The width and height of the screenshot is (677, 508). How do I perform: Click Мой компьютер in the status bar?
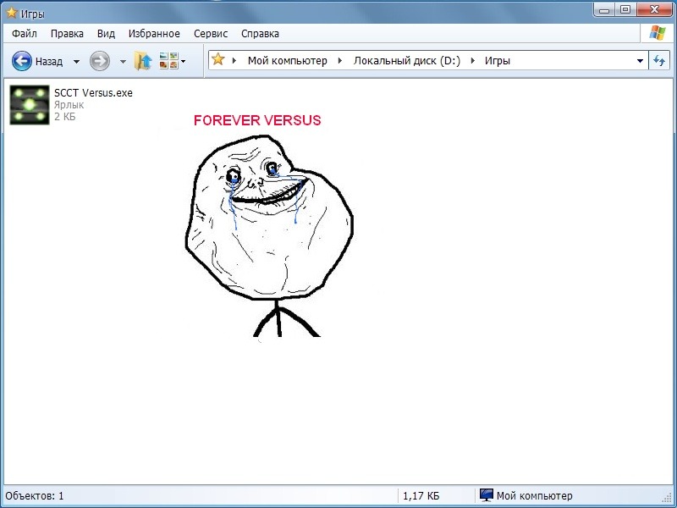pyautogui.click(x=535, y=496)
